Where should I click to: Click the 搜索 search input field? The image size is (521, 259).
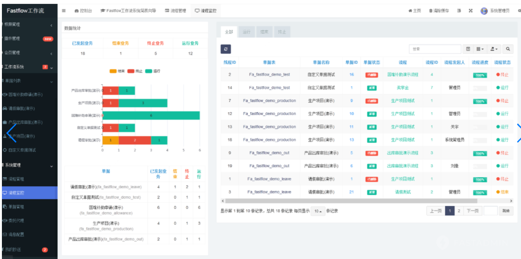pos(435,49)
